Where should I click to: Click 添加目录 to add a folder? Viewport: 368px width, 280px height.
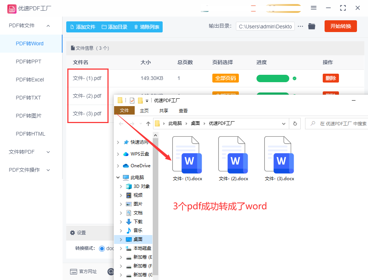pyautogui.click(x=114, y=27)
